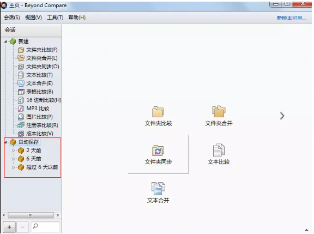314x234 pixels.
Task: Expand the 超过 6 天以前 node
Action: tap(14, 167)
